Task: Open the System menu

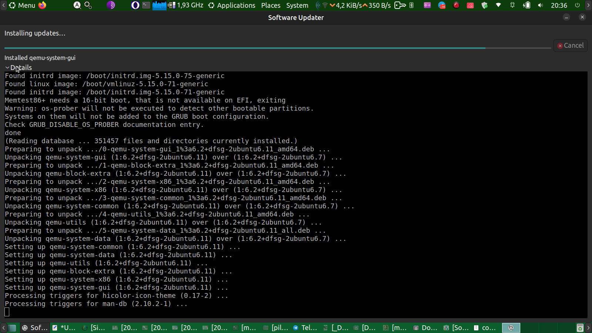Action: pyautogui.click(x=297, y=5)
